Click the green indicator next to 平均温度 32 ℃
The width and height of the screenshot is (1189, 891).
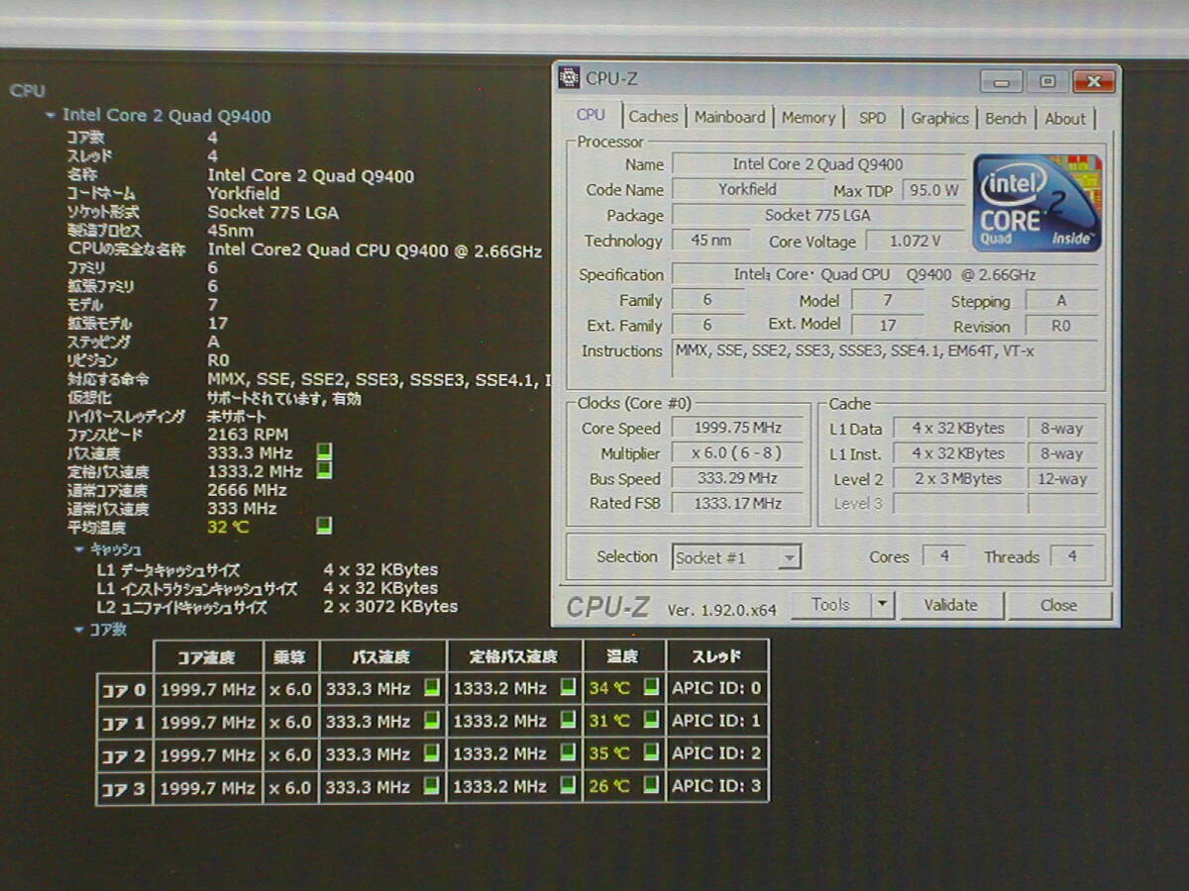pos(324,526)
